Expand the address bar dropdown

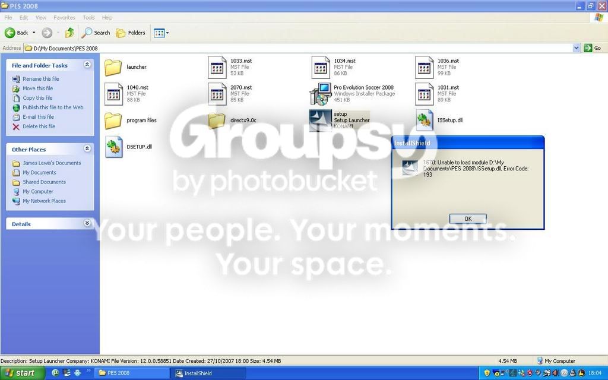click(576, 48)
